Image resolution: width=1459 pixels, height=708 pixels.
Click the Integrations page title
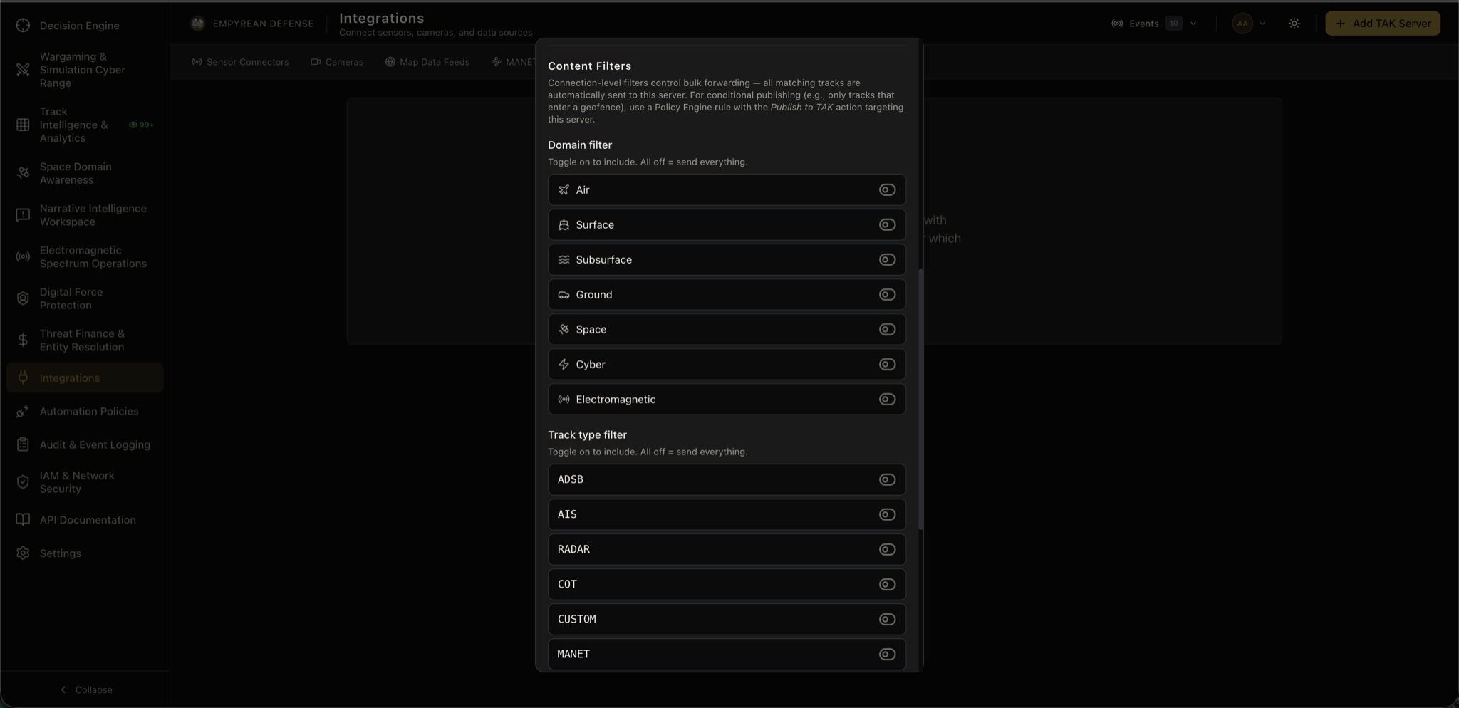pyautogui.click(x=381, y=19)
